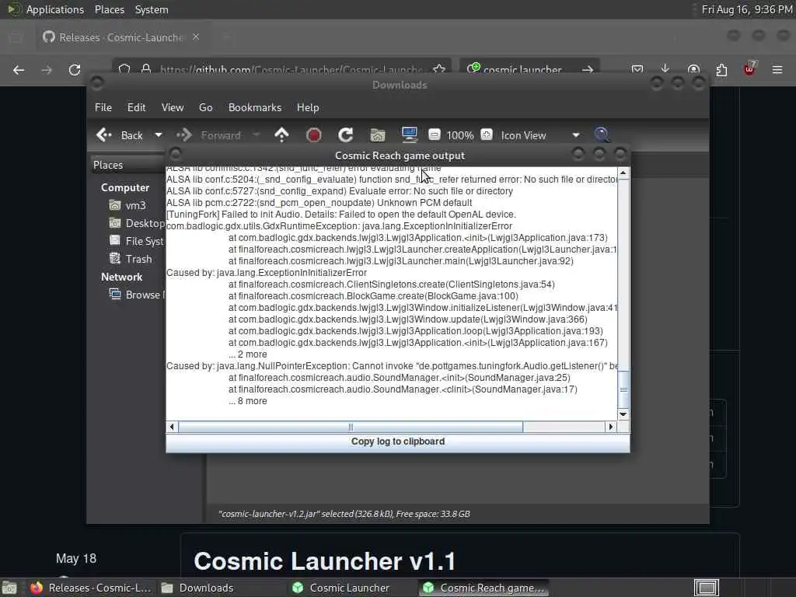Zoom in with the plus icon
Image resolution: width=796 pixels, height=597 pixels.
click(x=487, y=134)
